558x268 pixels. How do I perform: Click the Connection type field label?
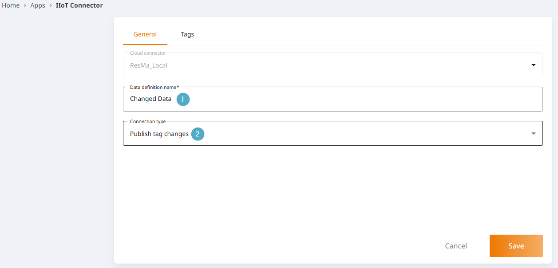tap(148, 121)
